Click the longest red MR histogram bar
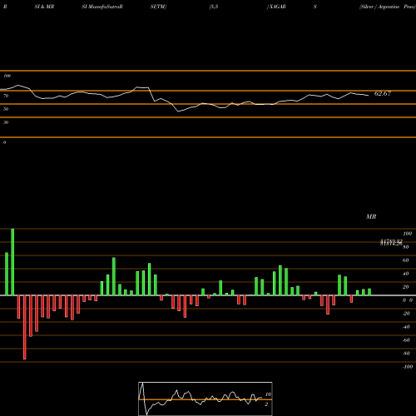Image resolution: width=416 pixels, height=416 pixels. point(25,327)
